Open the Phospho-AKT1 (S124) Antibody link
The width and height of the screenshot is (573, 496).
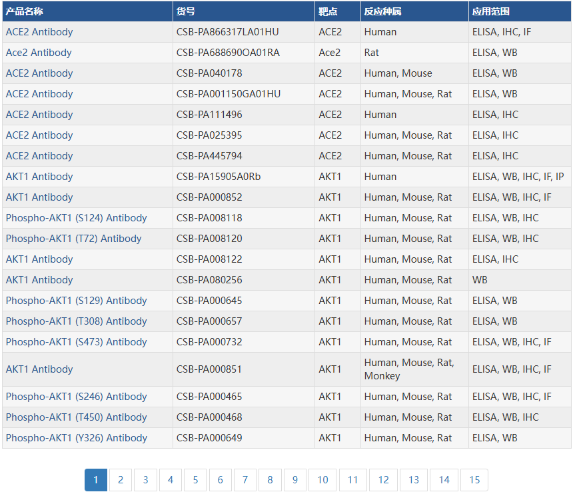[x=76, y=218]
